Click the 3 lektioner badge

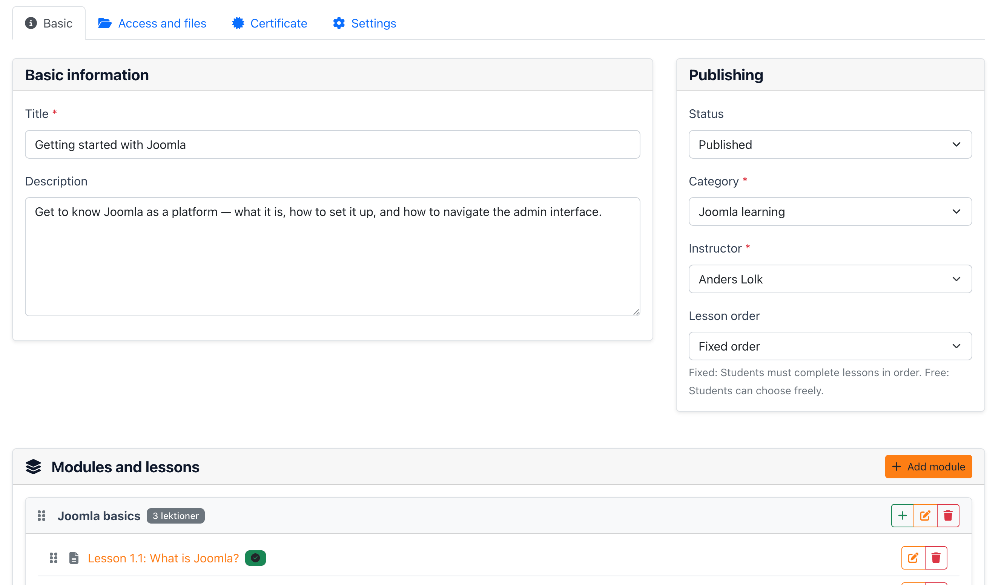175,515
